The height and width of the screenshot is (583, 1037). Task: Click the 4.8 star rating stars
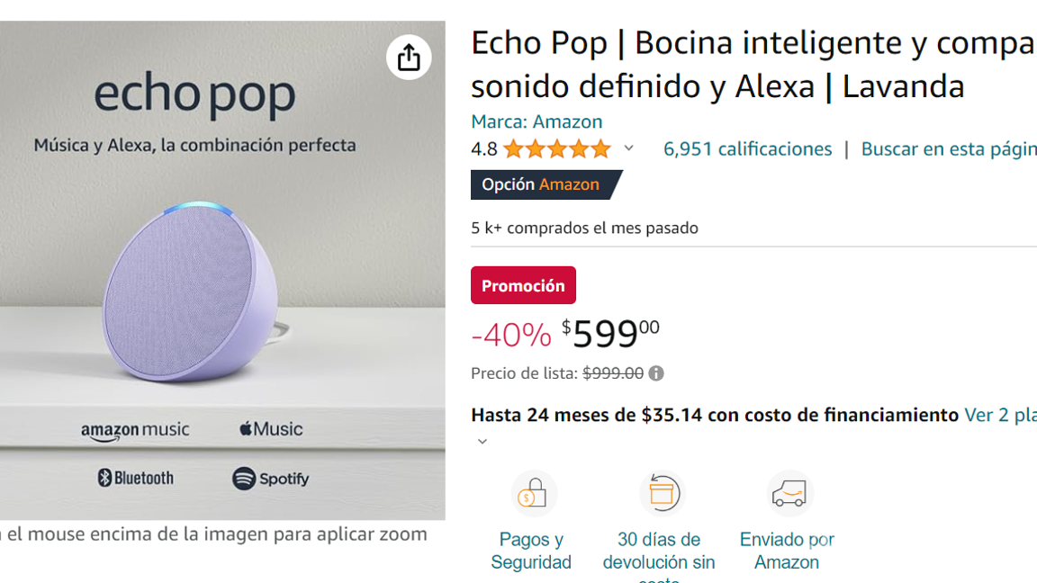click(x=556, y=148)
